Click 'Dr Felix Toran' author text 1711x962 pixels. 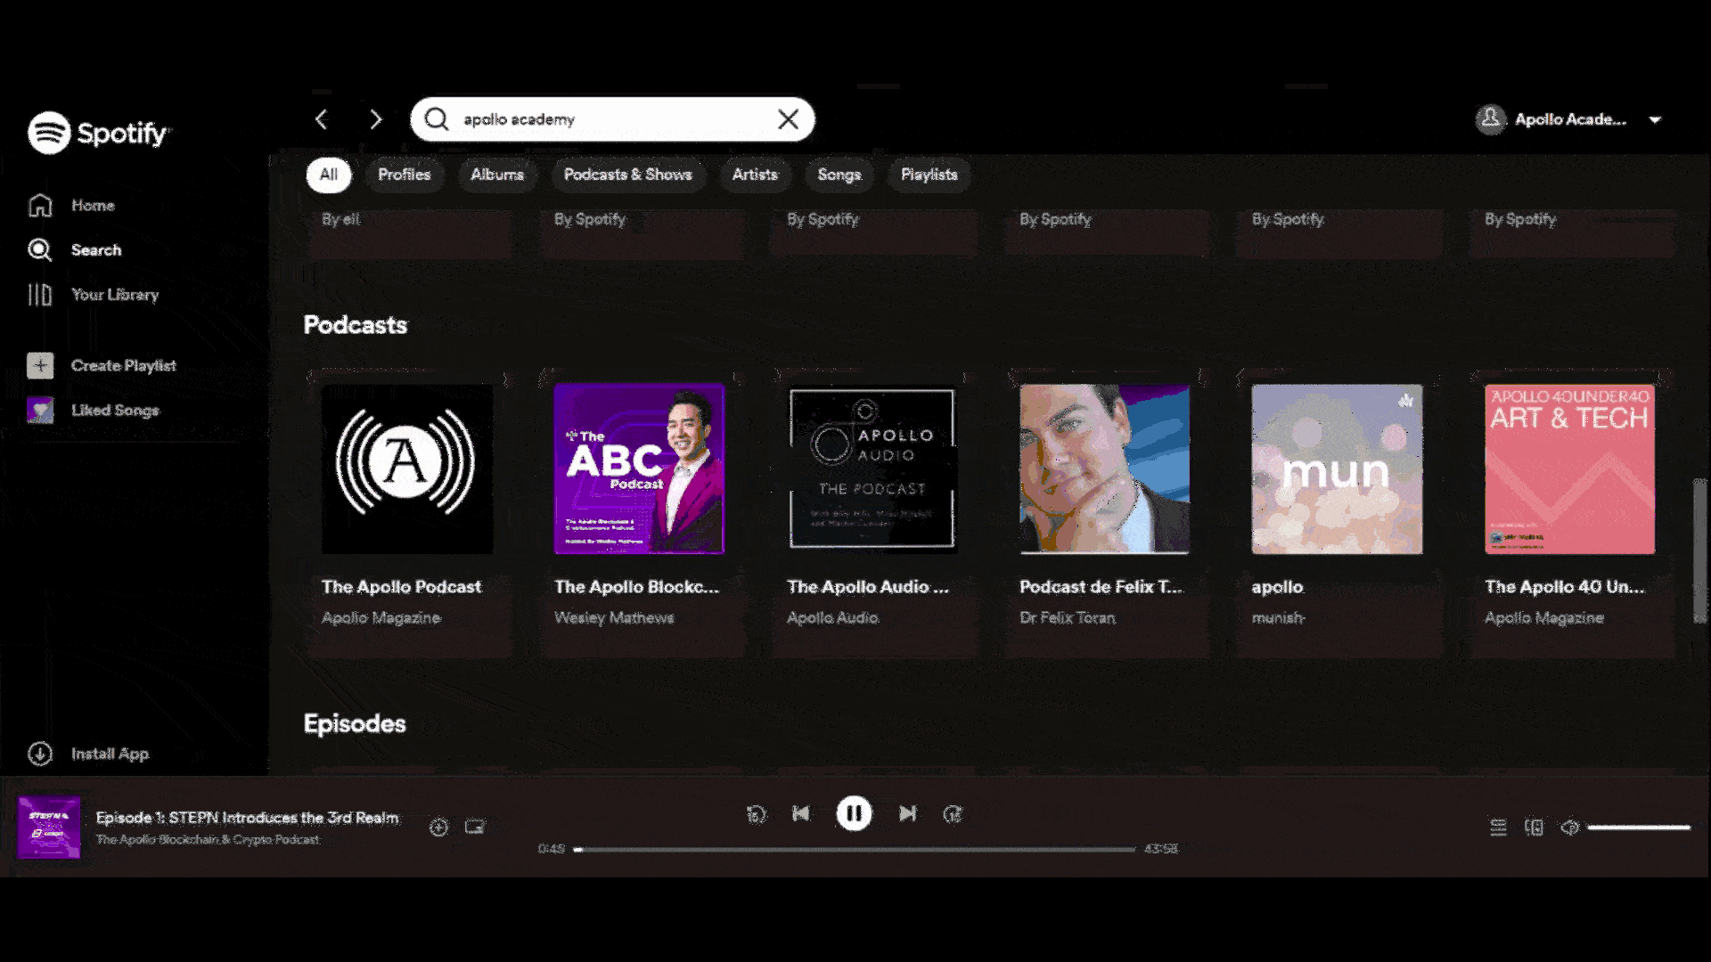tap(1068, 618)
